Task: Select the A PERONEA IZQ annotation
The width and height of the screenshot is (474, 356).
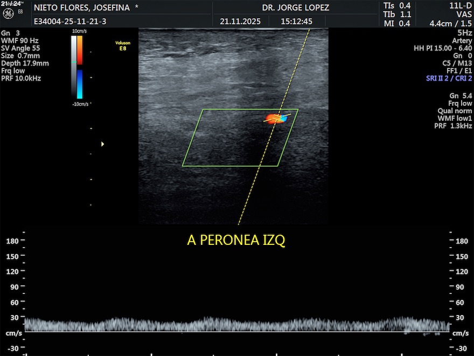Action: pos(236,241)
